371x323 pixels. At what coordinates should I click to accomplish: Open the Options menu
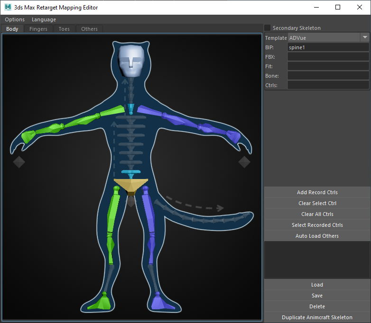pyautogui.click(x=15, y=19)
